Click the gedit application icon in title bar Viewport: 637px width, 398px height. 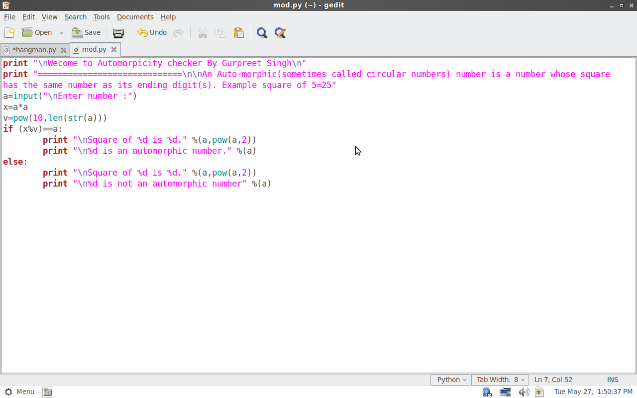point(6,5)
